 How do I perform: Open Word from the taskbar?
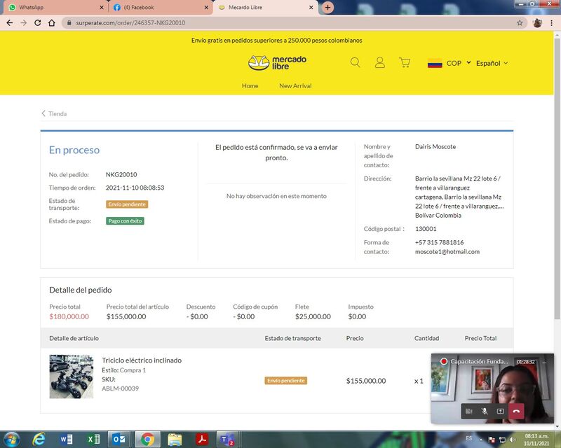[x=66, y=439]
